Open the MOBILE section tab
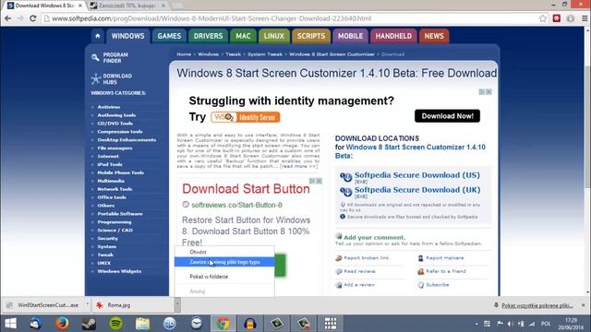 pos(350,36)
